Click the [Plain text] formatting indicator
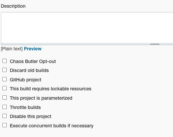The width and height of the screenshot is (173, 137). pos(12,49)
